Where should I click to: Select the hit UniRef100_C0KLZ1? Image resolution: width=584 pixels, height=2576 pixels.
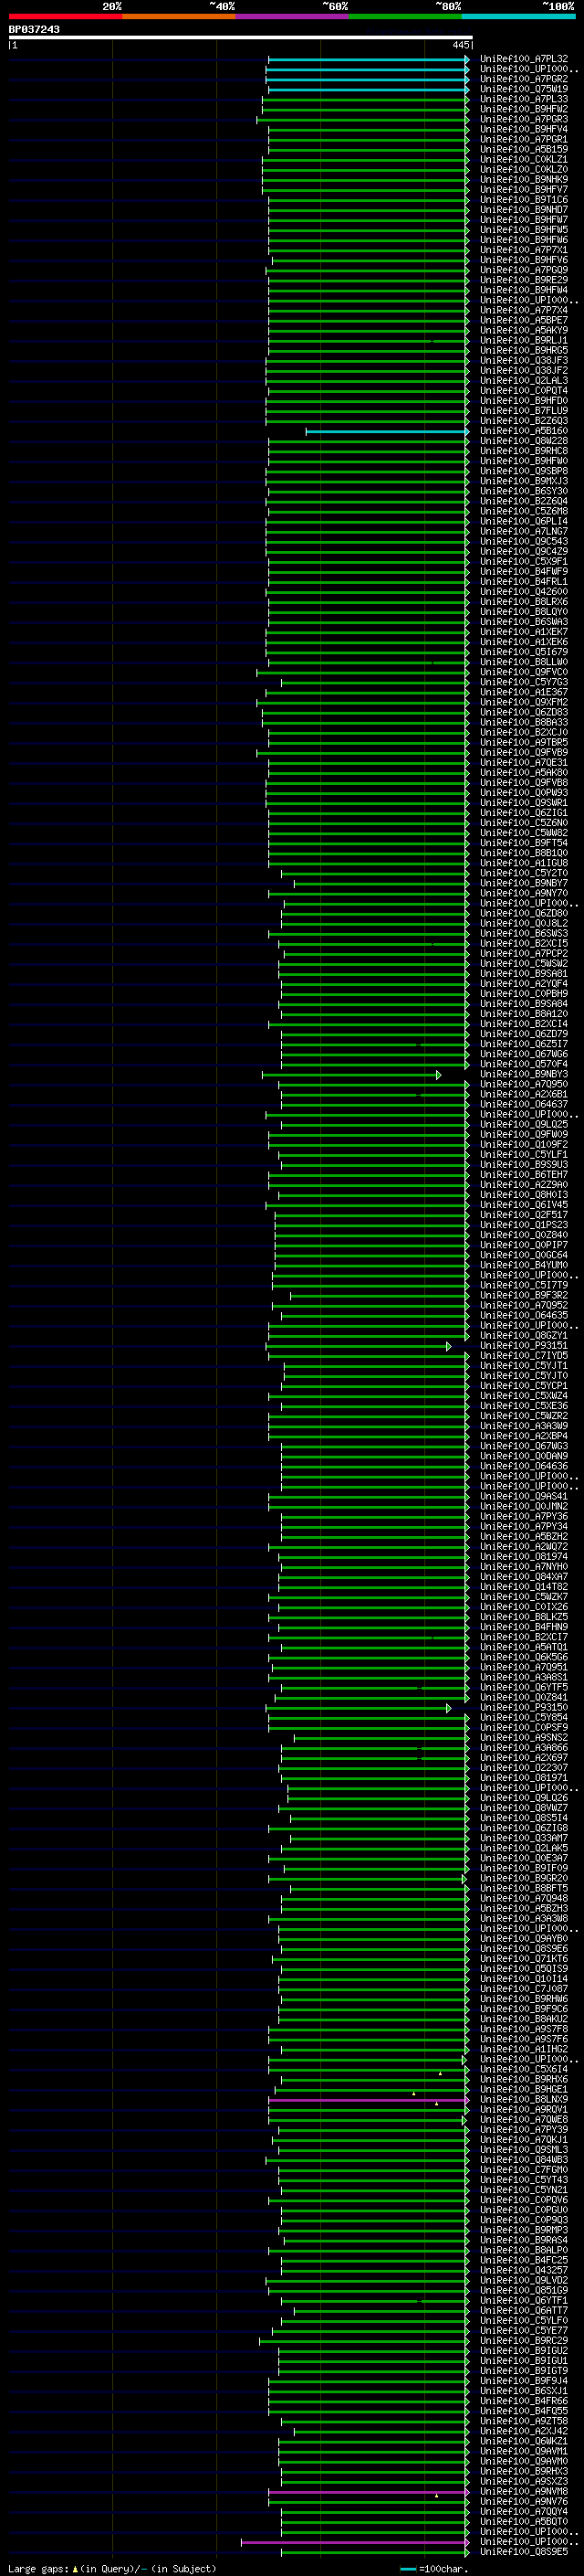tap(523, 159)
